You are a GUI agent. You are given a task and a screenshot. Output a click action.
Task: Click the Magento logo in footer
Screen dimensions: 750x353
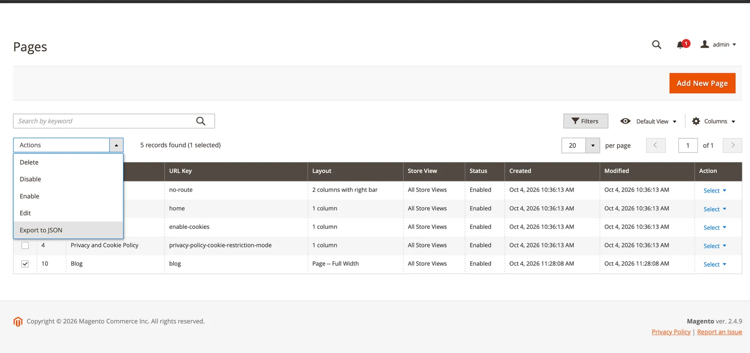(18, 322)
